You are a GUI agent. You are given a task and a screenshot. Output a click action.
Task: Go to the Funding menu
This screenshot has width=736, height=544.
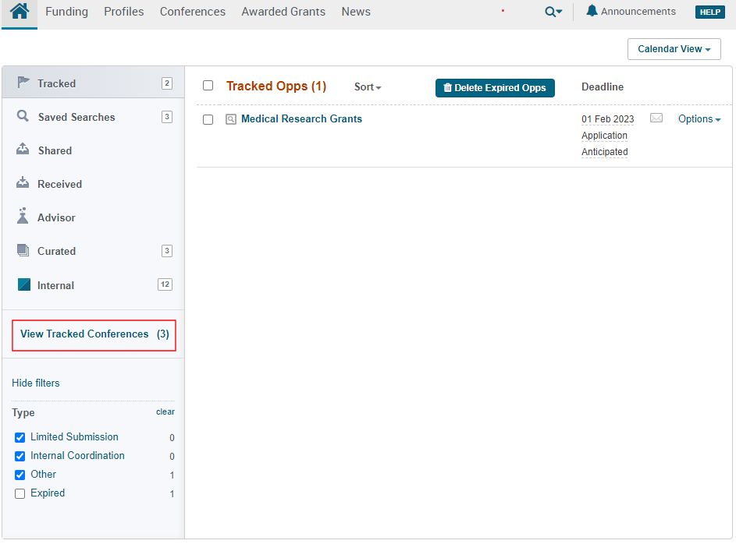(66, 12)
